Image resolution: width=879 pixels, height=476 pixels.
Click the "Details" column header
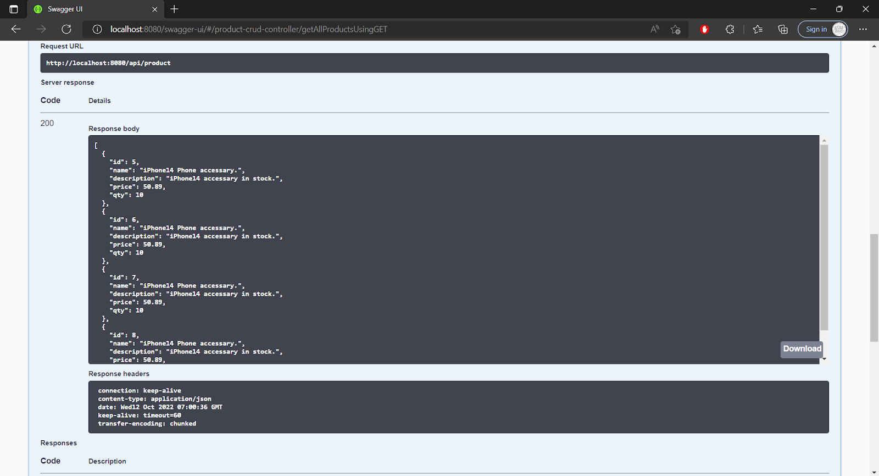99,101
